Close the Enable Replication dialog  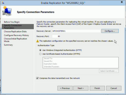(122, 2)
